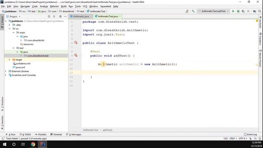Collapse the src folder
This screenshot has width=263, height=148.
tap(9, 29)
